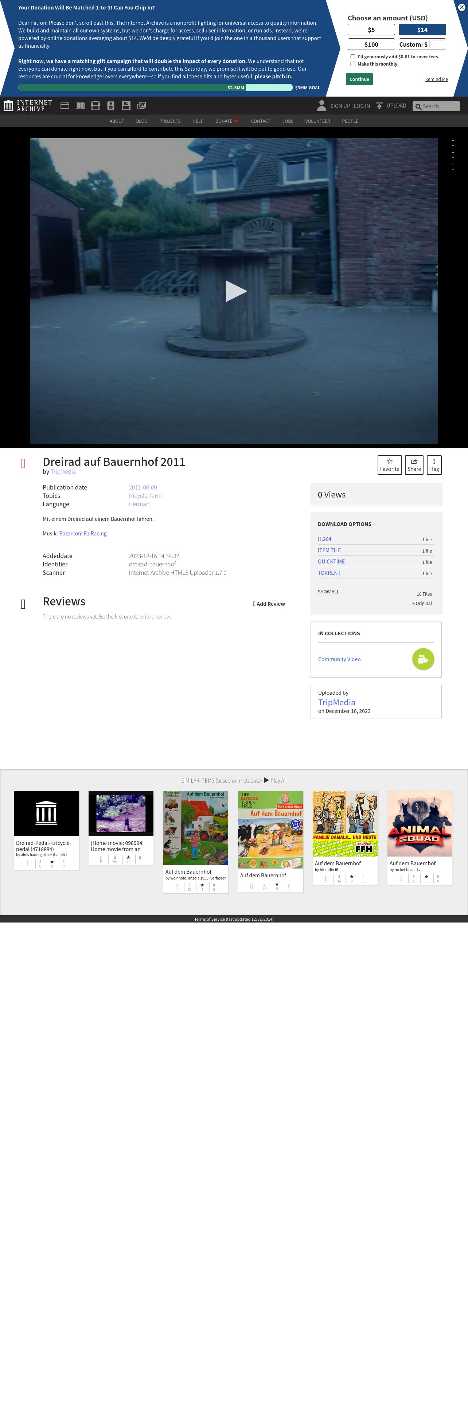This screenshot has width=468, height=1404.
Task: Check 'Make this monthly' checkbox
Action: pos(352,64)
